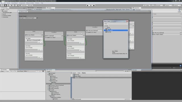Click the Pause button
This screenshot has width=182, height=102.
click(x=91, y=5)
